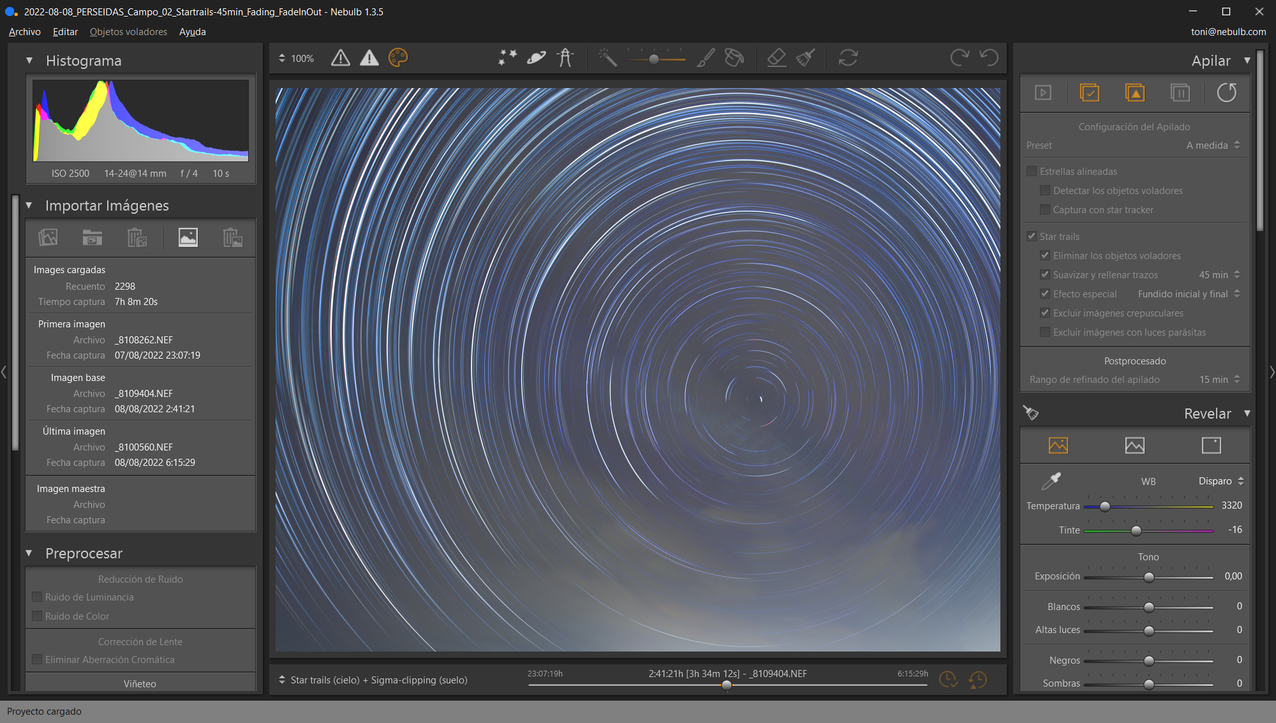The image size is (1276, 723).
Task: Click the Tinte slider handle
Action: click(x=1136, y=531)
